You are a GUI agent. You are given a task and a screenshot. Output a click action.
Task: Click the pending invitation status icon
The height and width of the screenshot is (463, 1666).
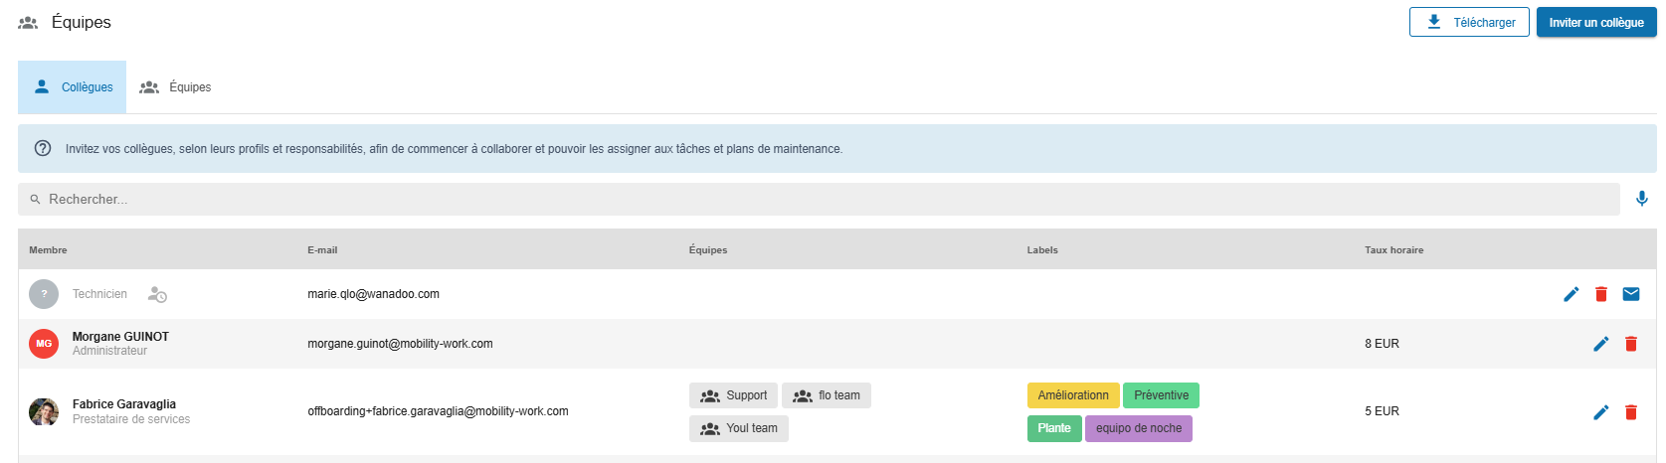157,294
